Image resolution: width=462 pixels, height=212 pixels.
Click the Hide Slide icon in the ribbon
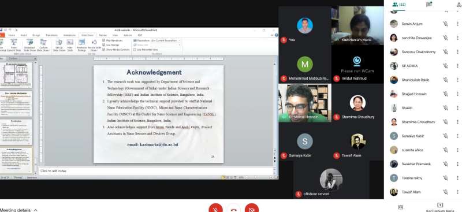[x=70, y=45]
